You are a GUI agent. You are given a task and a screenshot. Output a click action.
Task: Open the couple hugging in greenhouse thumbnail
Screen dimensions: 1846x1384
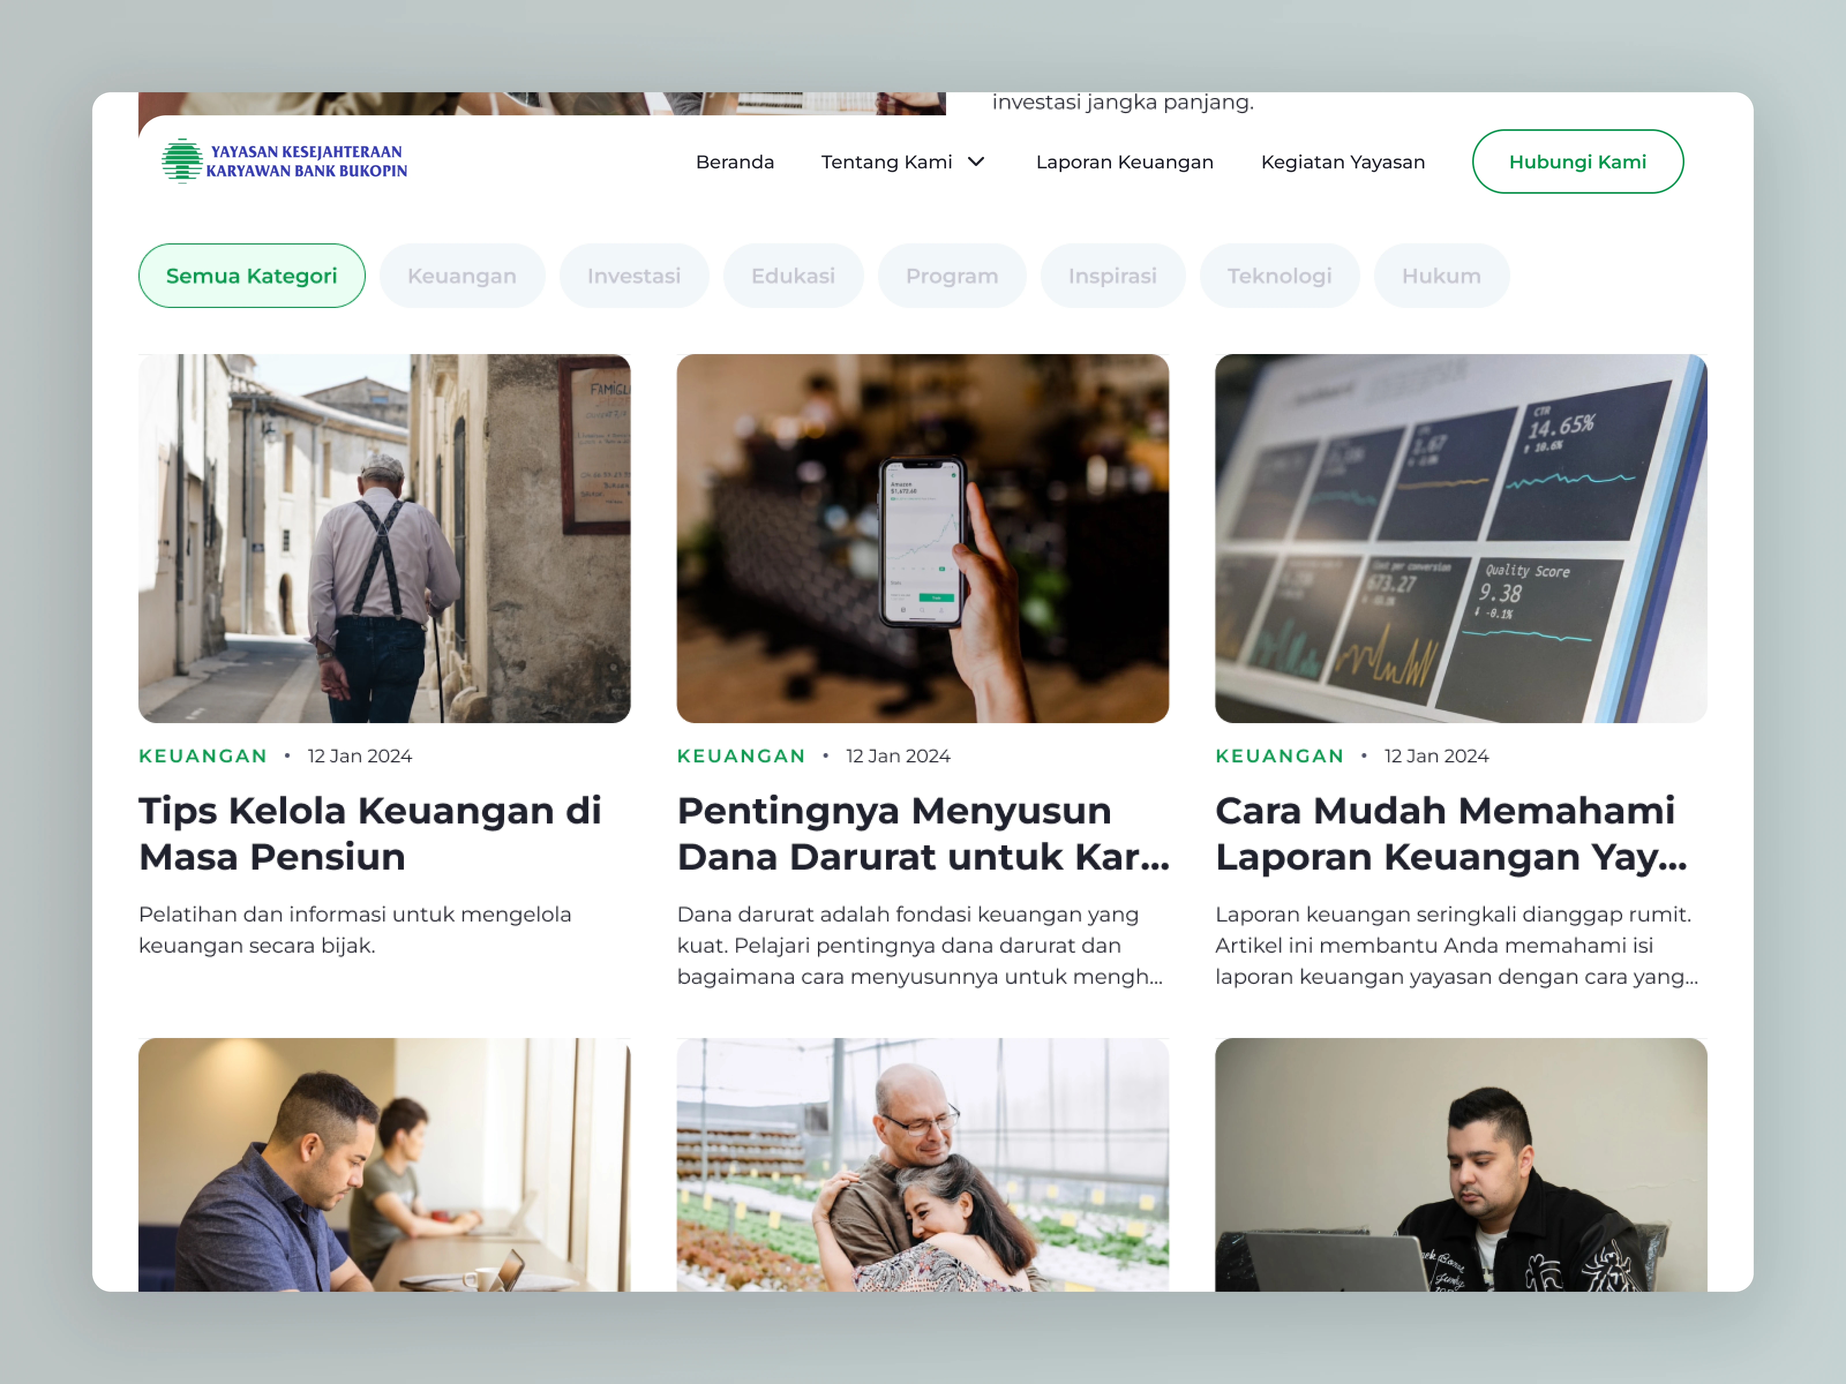click(923, 1165)
